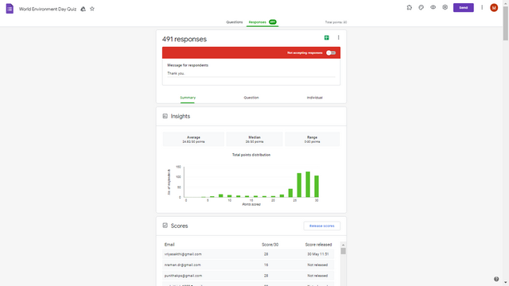Open the Summary responses view

pyautogui.click(x=188, y=98)
